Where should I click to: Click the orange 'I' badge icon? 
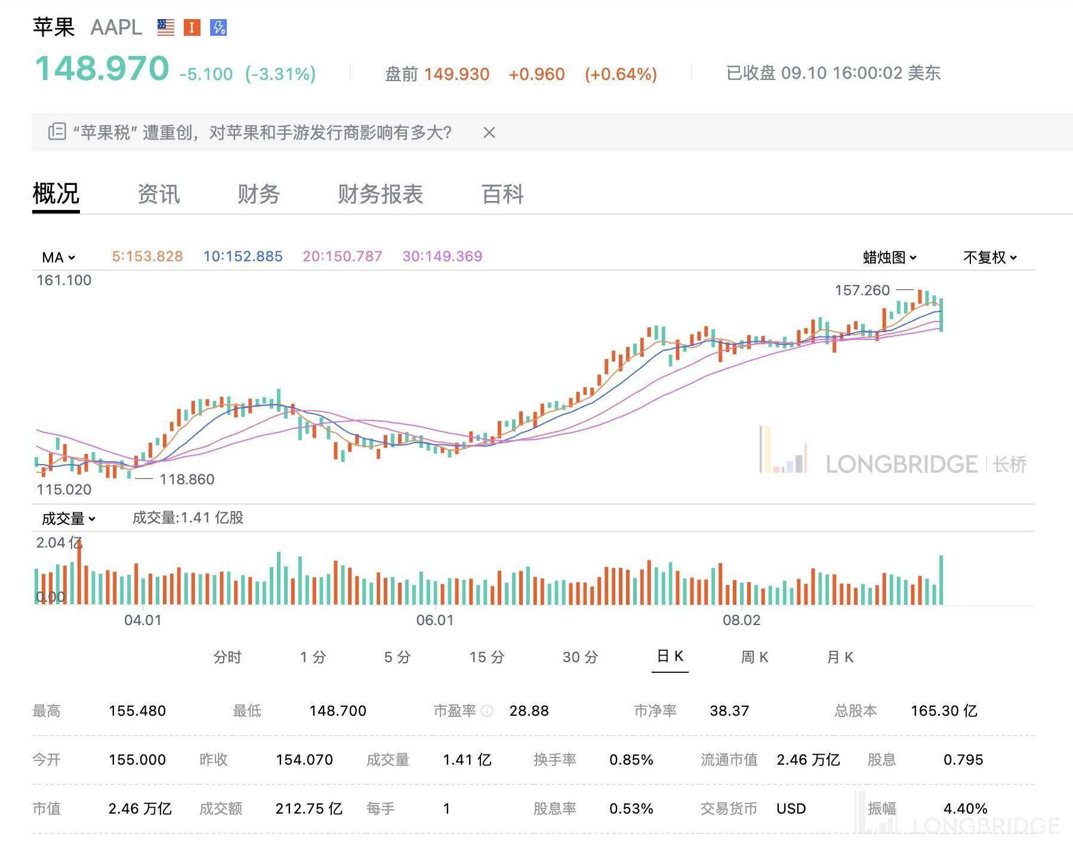(x=192, y=27)
